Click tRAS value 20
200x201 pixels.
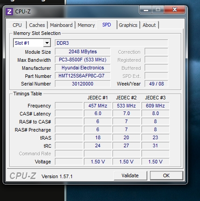[x=126, y=137]
